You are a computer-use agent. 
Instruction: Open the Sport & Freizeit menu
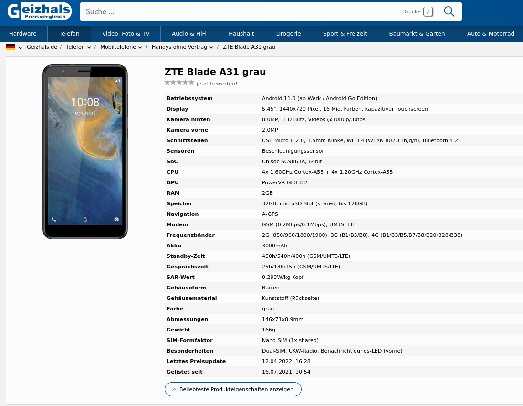click(x=345, y=34)
